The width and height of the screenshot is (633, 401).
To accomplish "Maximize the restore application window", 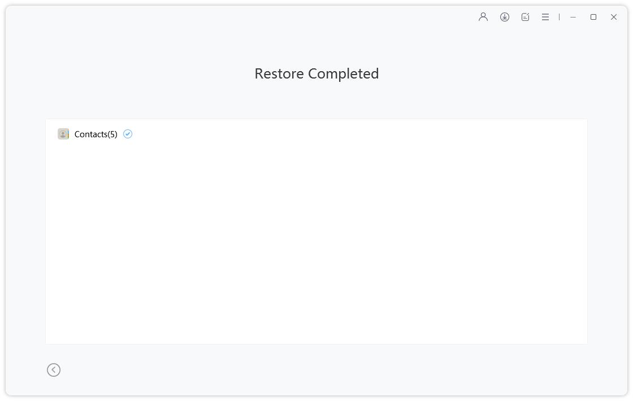I will 593,17.
